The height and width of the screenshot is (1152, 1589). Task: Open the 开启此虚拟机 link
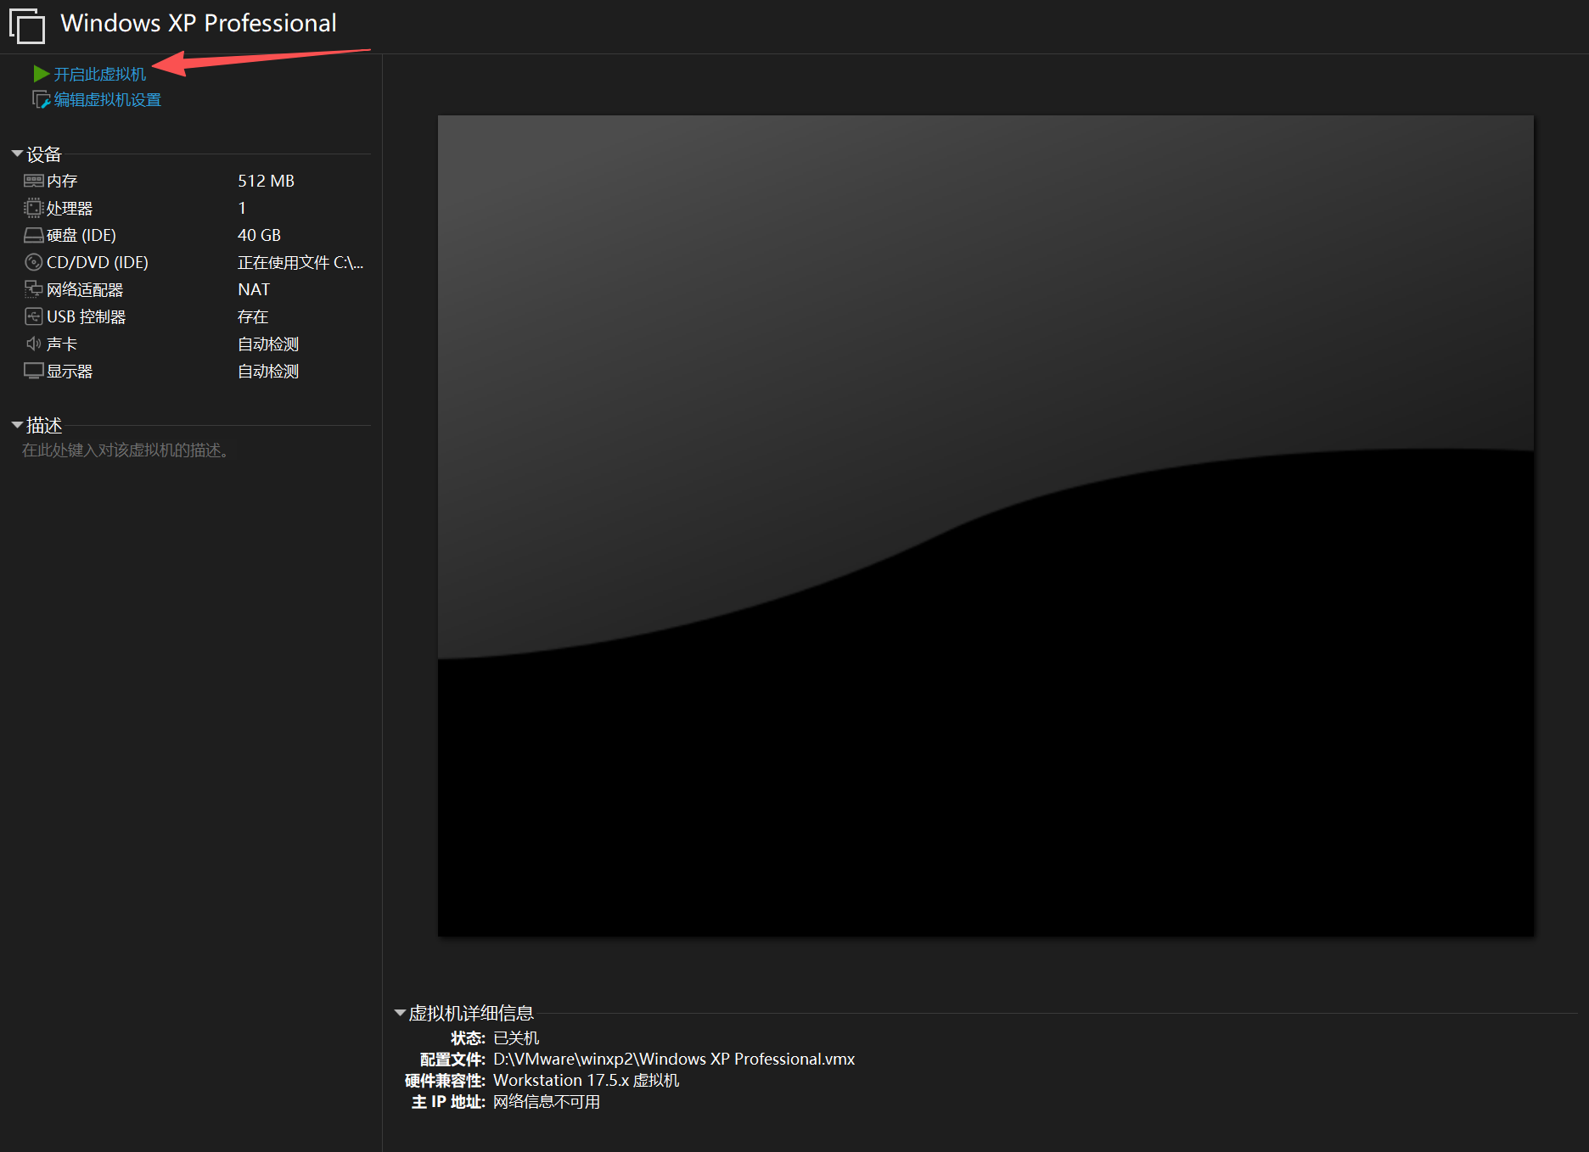tap(100, 75)
